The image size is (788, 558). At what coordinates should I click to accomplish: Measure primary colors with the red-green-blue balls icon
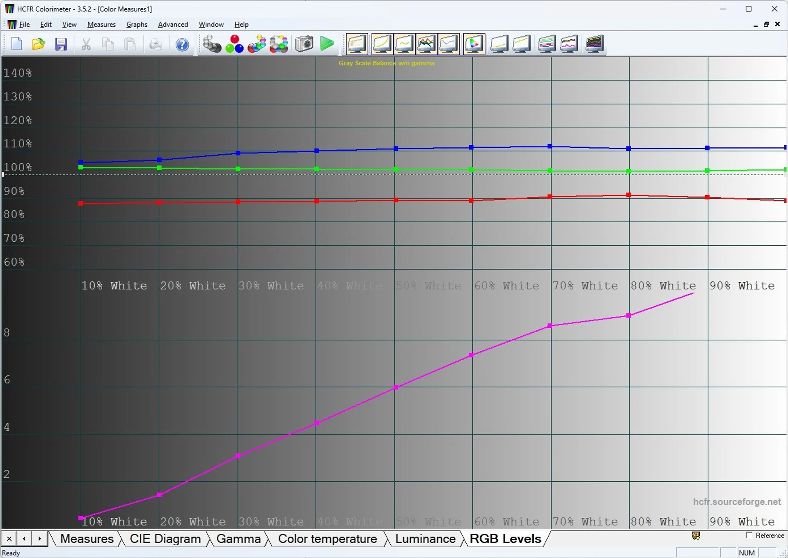coord(234,44)
